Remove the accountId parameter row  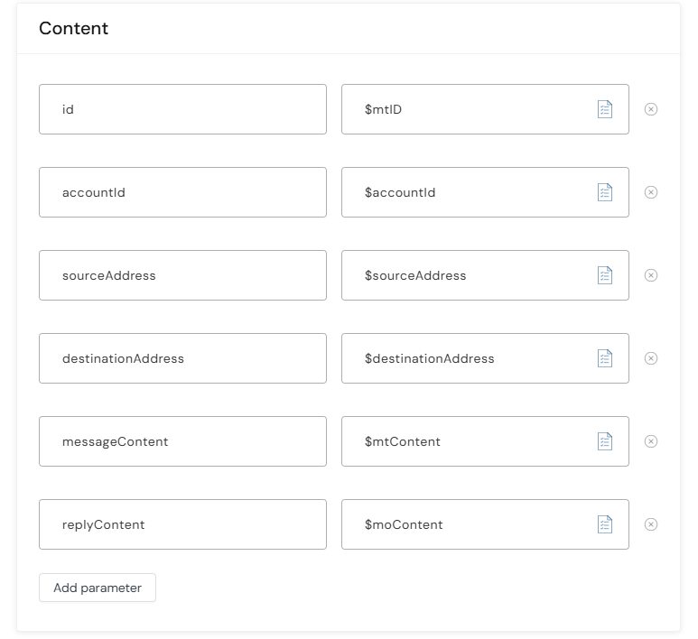click(x=651, y=192)
